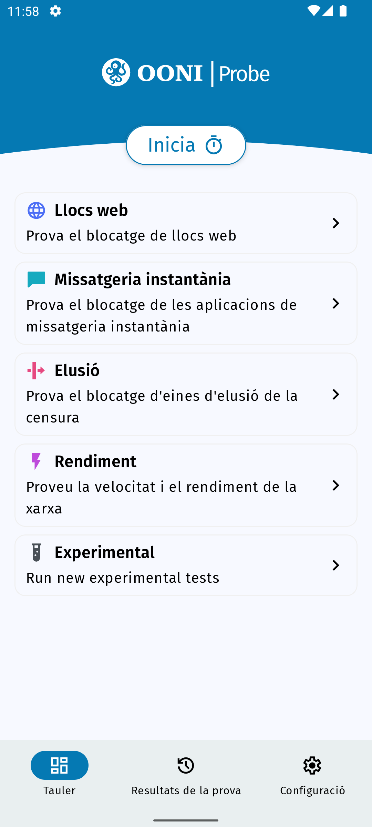
Task: Expand Llocs web with its chevron
Action: click(x=335, y=223)
